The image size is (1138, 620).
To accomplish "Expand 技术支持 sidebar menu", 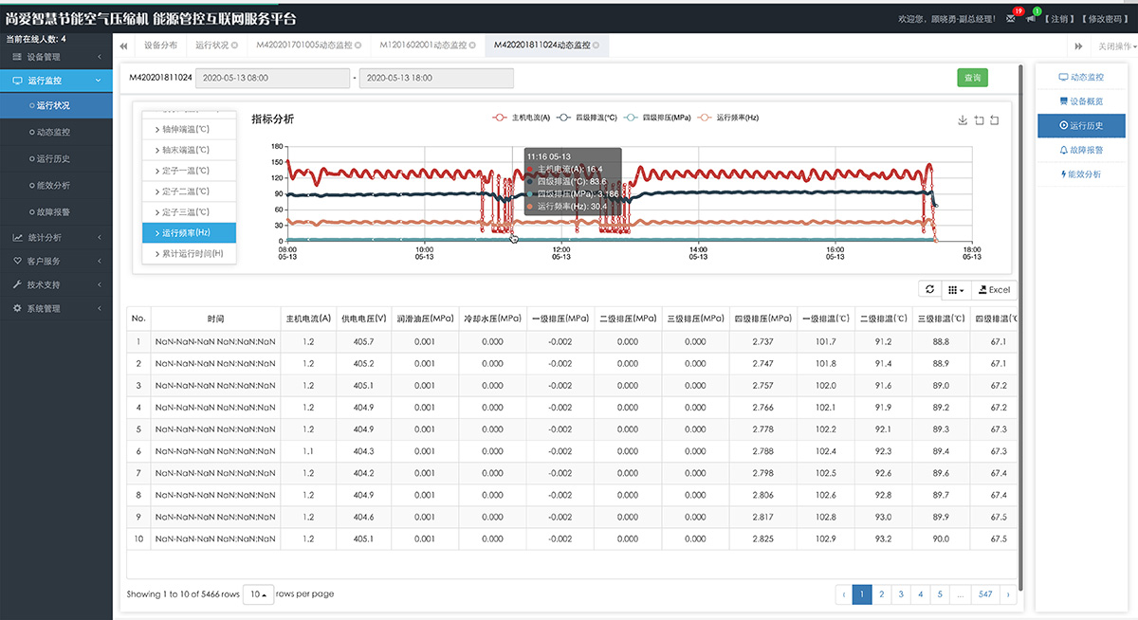I will pos(56,284).
